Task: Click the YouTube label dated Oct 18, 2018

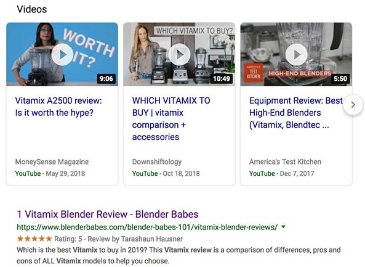Action: click(145, 173)
